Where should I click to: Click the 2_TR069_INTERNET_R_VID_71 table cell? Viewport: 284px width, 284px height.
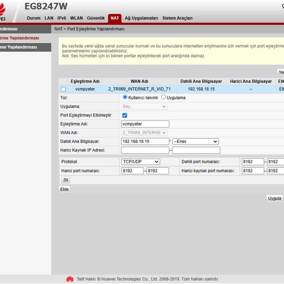tap(139, 89)
